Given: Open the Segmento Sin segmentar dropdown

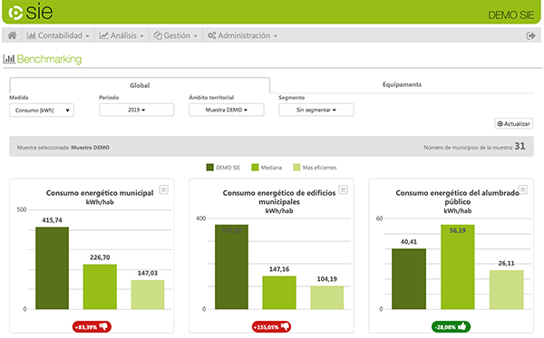Looking at the screenshot, I should 316,110.
